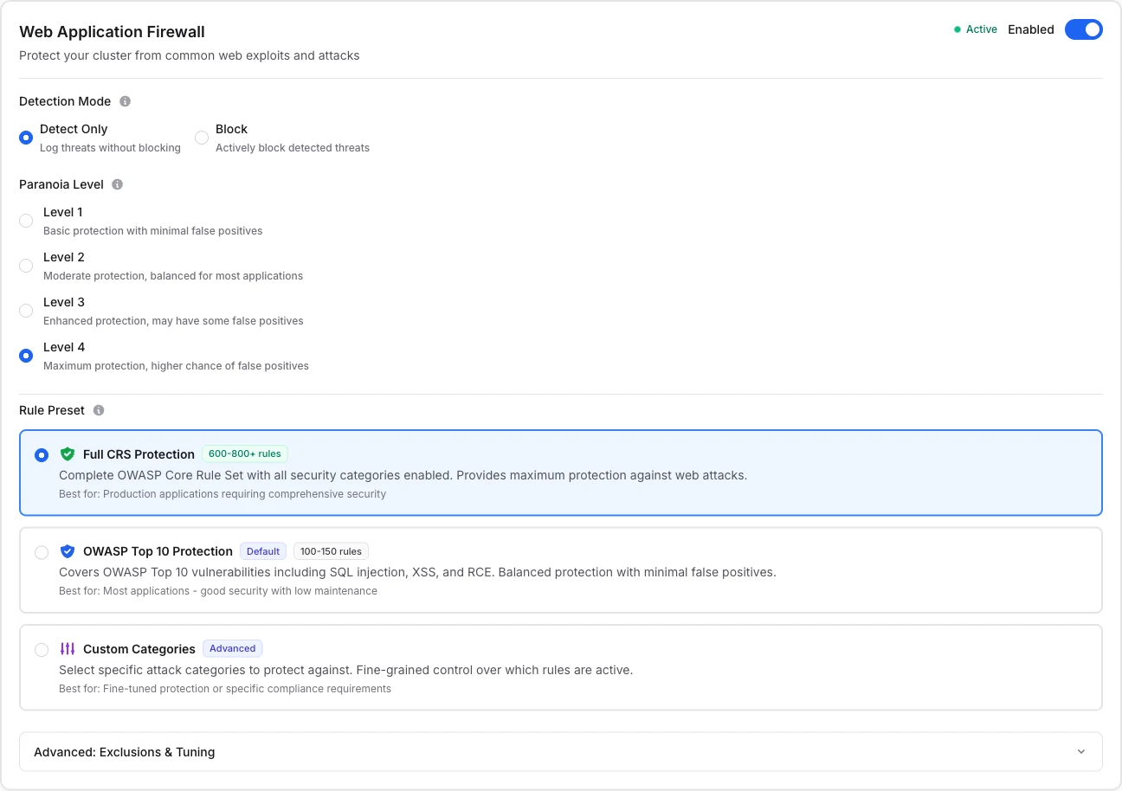Click the purple sliders icon for Custom Categories
The width and height of the screenshot is (1122, 791).
68,649
